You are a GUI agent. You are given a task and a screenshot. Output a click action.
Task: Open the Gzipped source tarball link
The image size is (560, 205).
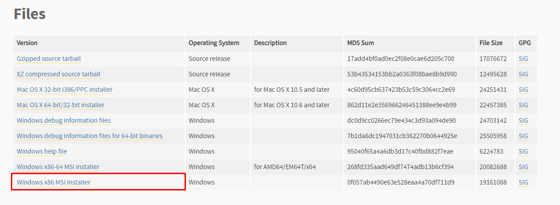coord(49,59)
